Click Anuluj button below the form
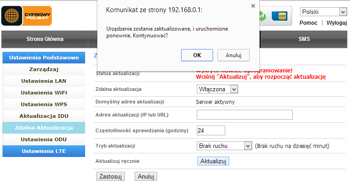 146,176
